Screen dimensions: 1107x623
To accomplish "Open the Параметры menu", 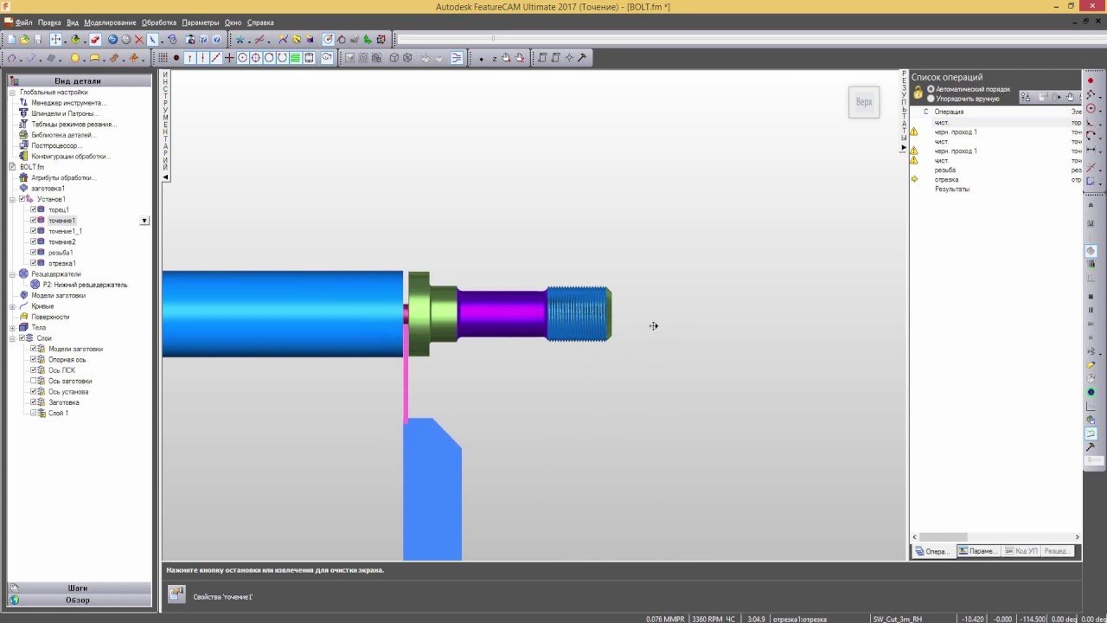I will click(x=201, y=22).
